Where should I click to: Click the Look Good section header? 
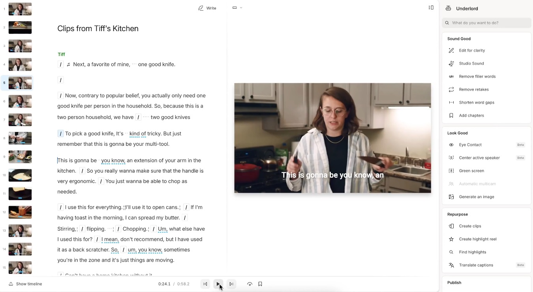tap(457, 133)
